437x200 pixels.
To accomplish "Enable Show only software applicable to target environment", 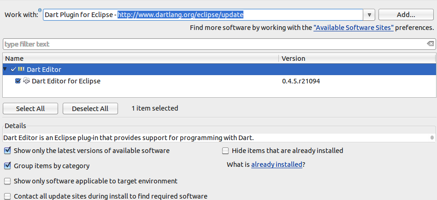I will click(x=7, y=181).
